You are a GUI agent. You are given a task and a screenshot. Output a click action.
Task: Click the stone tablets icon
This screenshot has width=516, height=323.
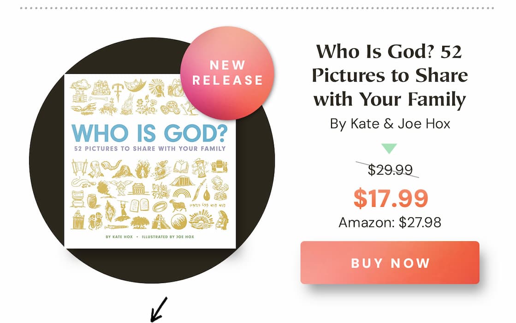tap(139, 205)
